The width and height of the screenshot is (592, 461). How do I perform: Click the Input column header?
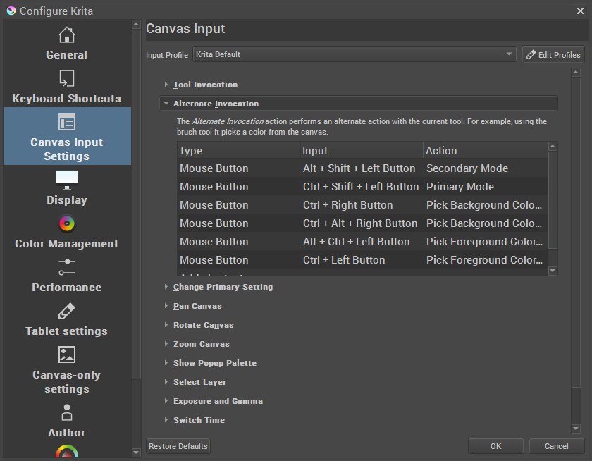[x=362, y=151]
